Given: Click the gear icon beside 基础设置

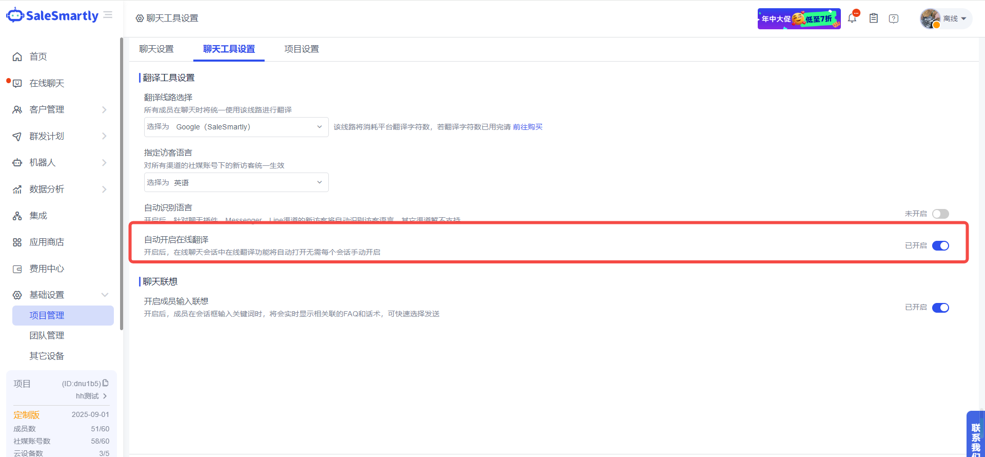Looking at the screenshot, I should pos(17,295).
